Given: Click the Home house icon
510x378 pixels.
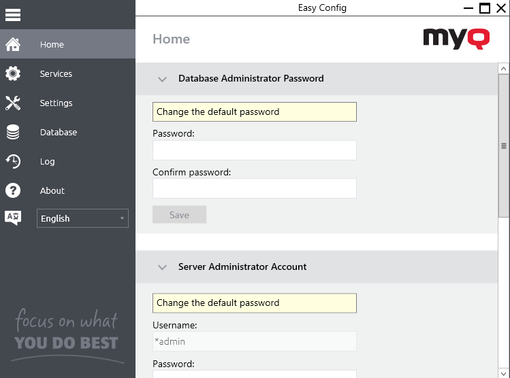Looking at the screenshot, I should tap(13, 45).
